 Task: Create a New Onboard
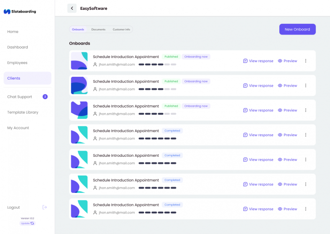point(298,29)
